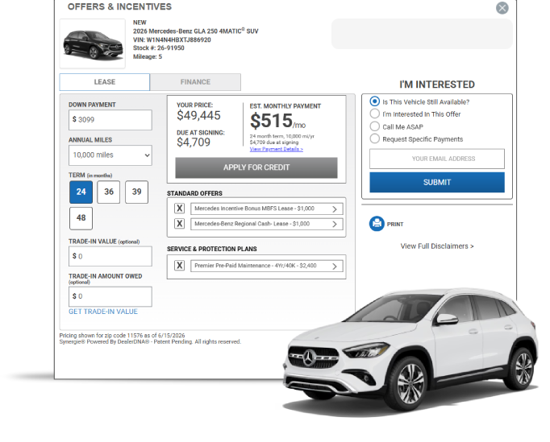
Task: Select the 39 month term
Action: click(137, 192)
